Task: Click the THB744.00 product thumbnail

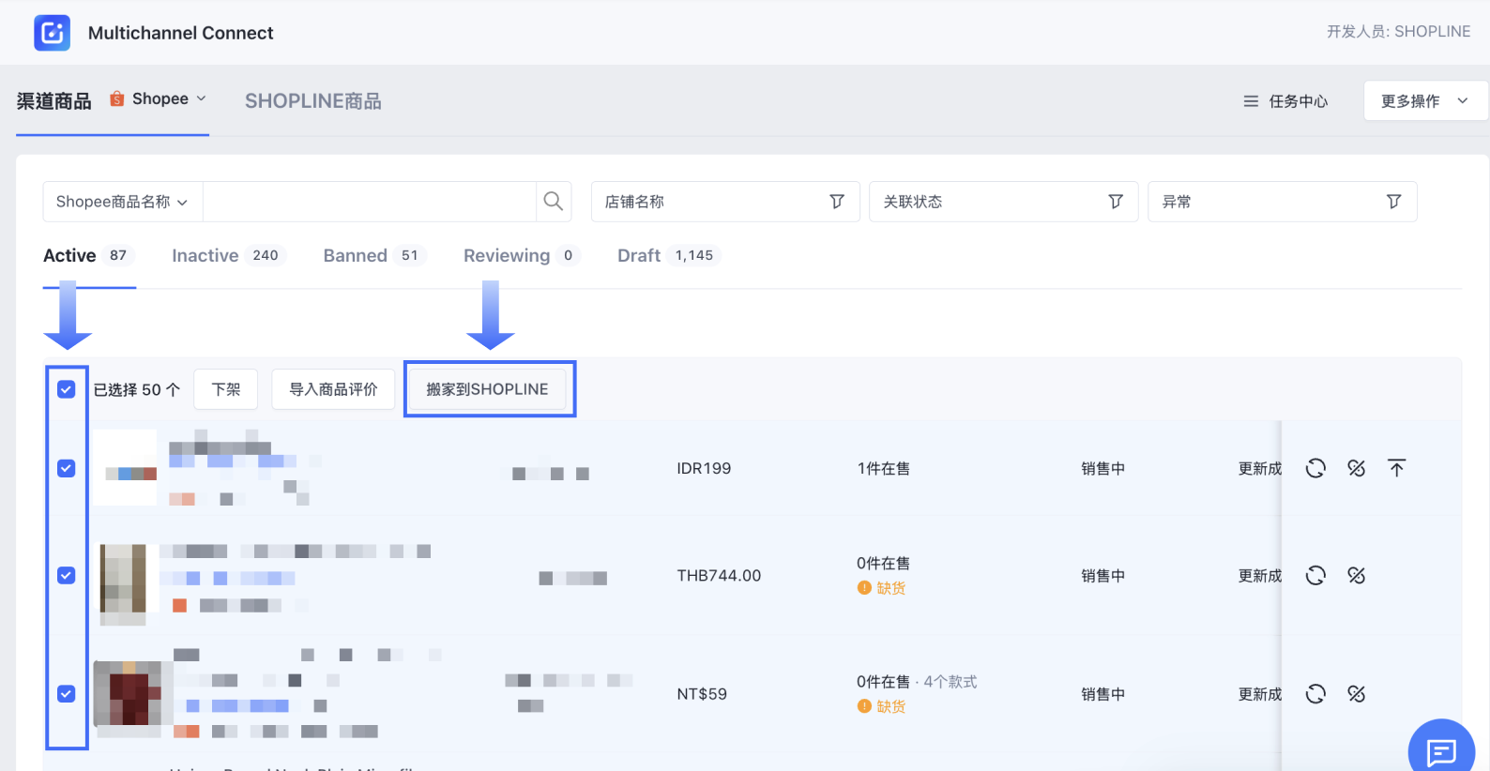Action: (x=124, y=584)
